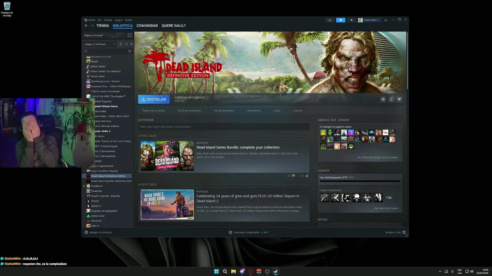Click the +51 locked achievements count
492x276 pixels.
(389, 197)
